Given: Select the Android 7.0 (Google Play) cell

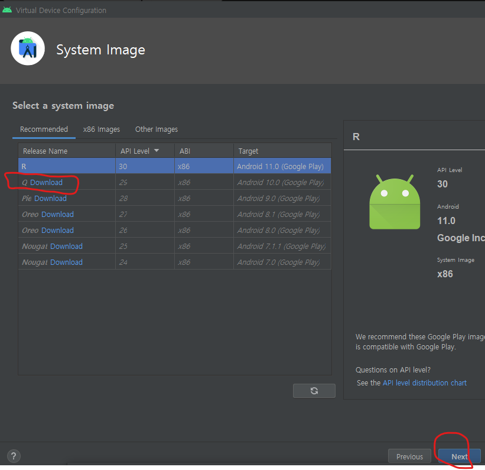Looking at the screenshot, I should (282, 262).
